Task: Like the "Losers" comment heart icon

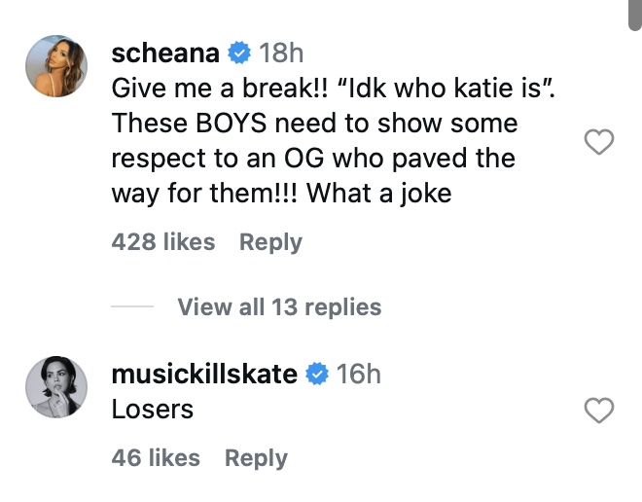Action: 598,412
